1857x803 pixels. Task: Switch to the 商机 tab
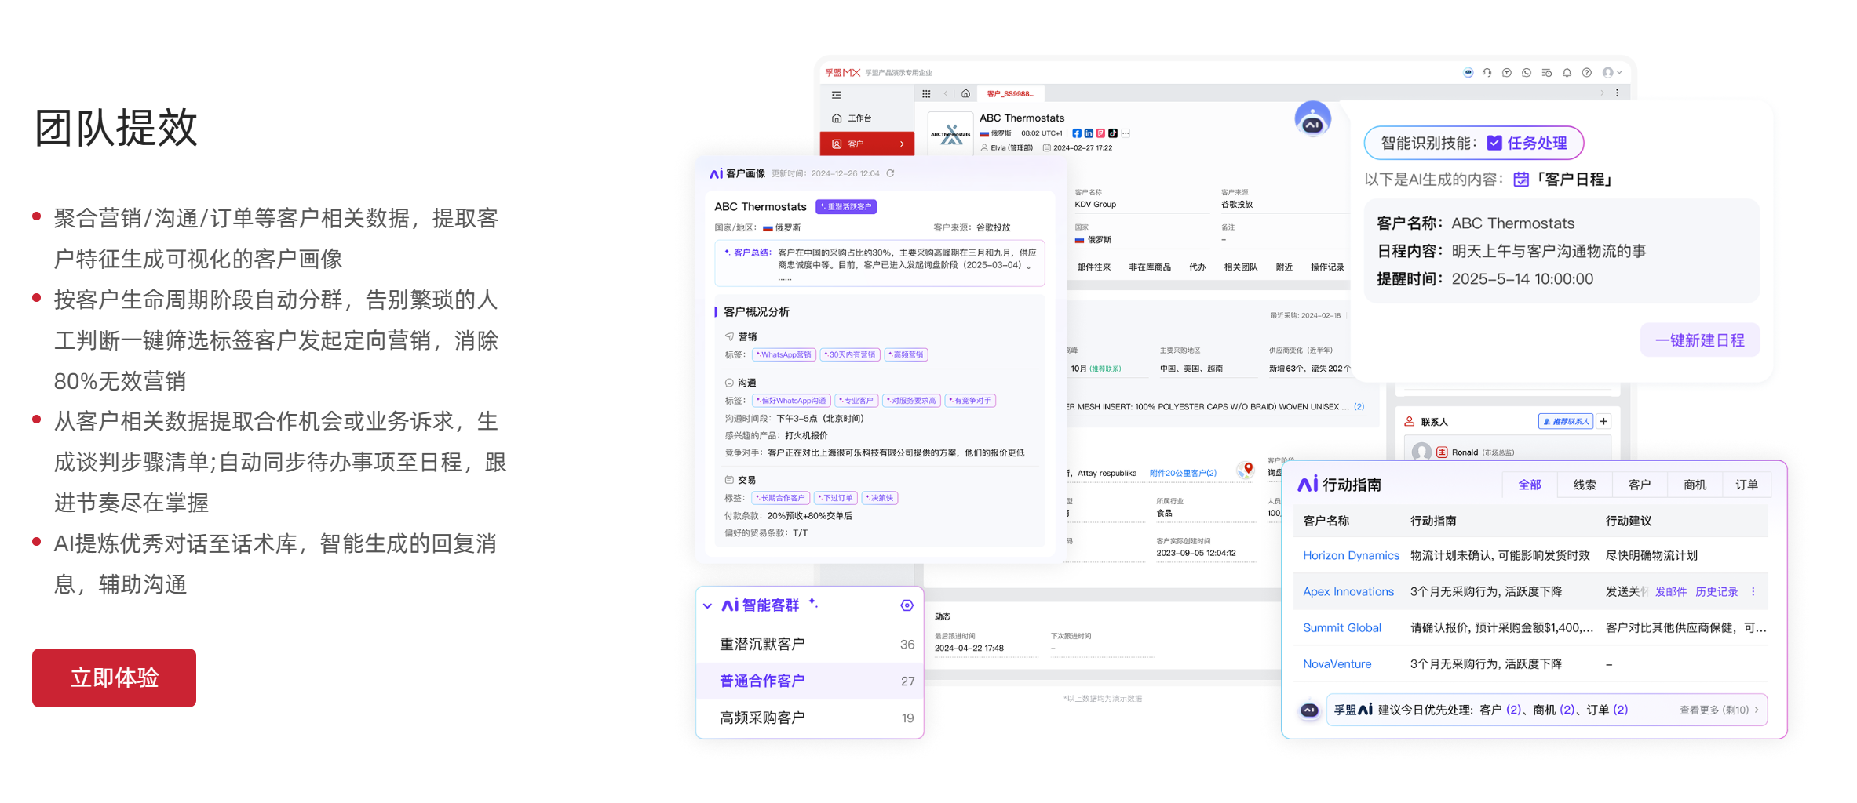coord(1695,485)
